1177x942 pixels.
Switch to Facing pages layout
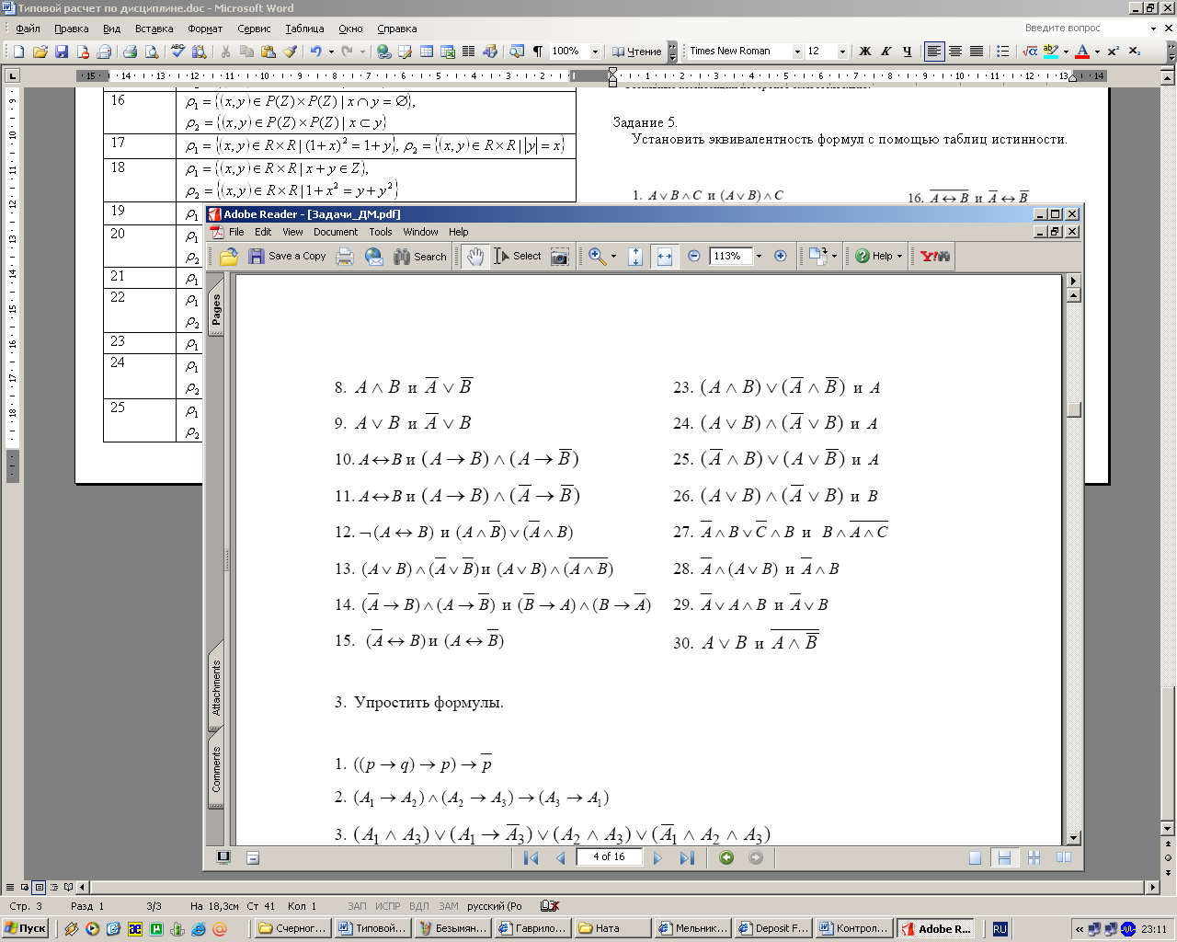pyautogui.click(x=1064, y=857)
